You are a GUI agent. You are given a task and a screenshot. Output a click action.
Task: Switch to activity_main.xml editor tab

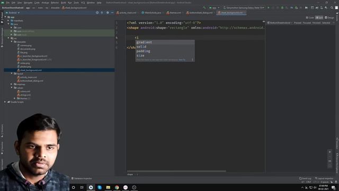(x=127, y=13)
